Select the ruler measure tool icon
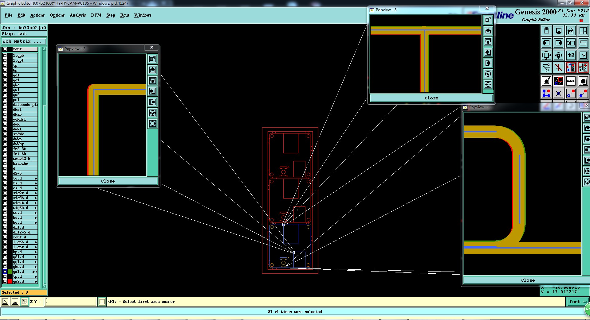The image size is (590, 320). (571, 81)
